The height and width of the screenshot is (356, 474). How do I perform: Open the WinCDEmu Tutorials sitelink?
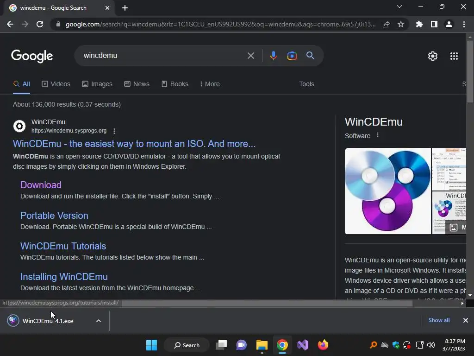click(x=63, y=246)
